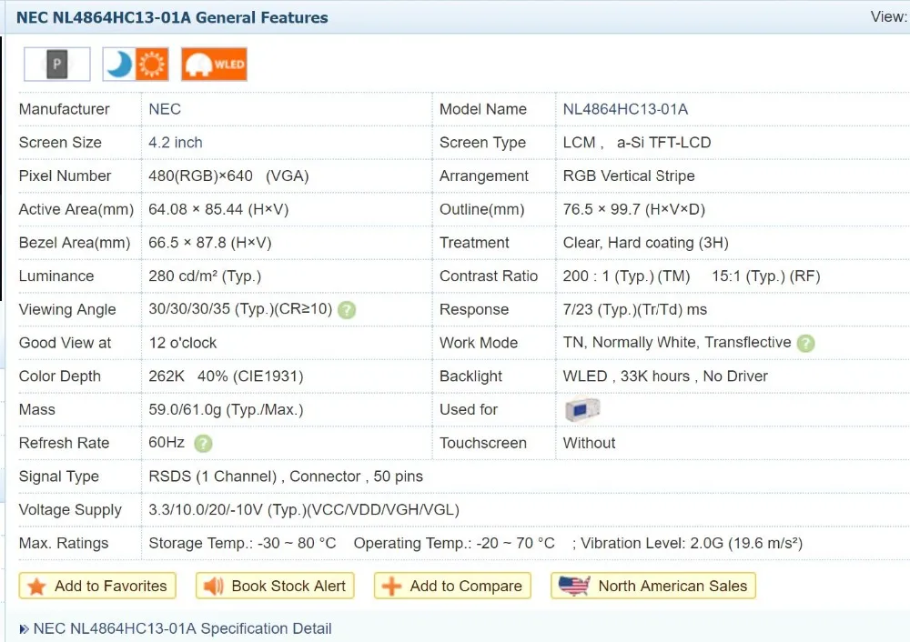910x642 pixels.
Task: Click the plus icon in Add to Compare
Action: [391, 587]
